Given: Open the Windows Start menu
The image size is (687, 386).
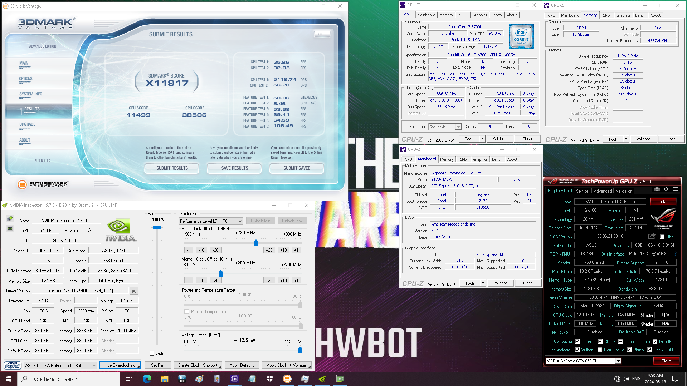Looking at the screenshot, I should pyautogui.click(x=9, y=379).
